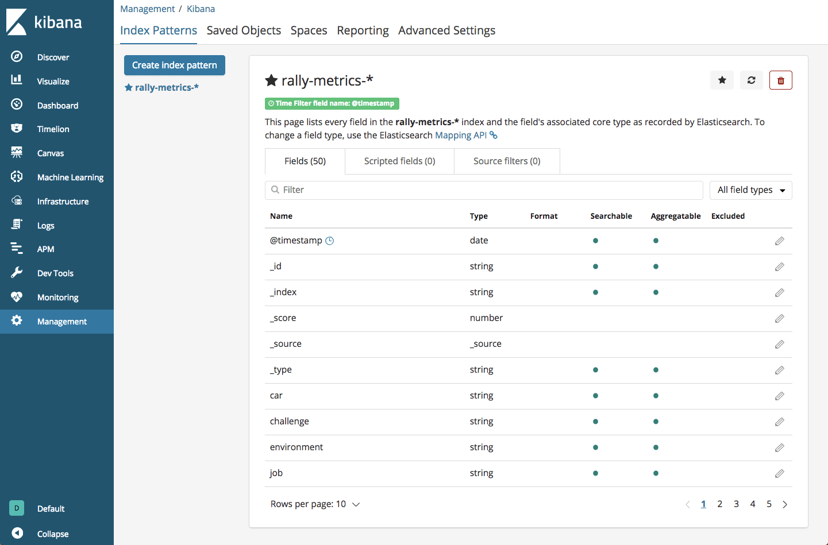828x545 pixels.
Task: Open Machine Learning via its icon
Action: [x=17, y=176]
